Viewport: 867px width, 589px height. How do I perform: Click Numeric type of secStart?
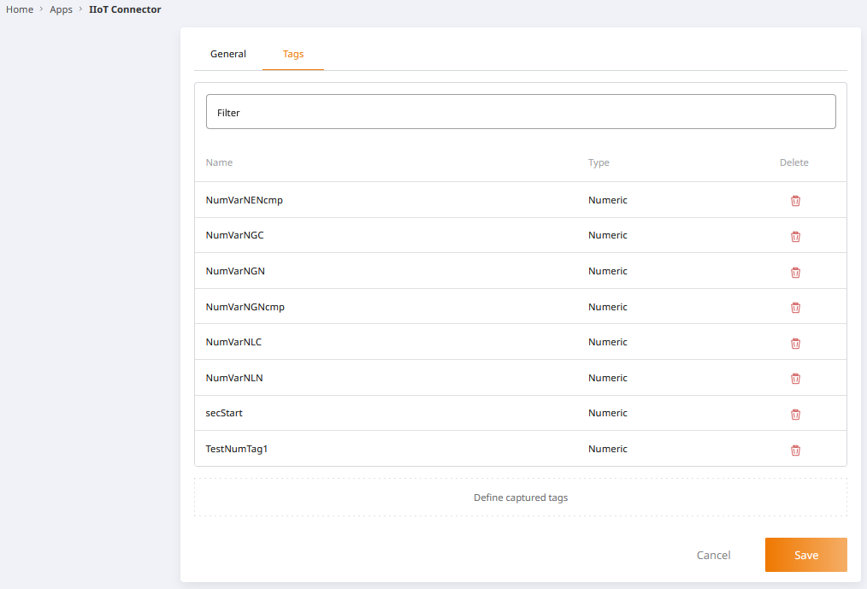click(607, 413)
